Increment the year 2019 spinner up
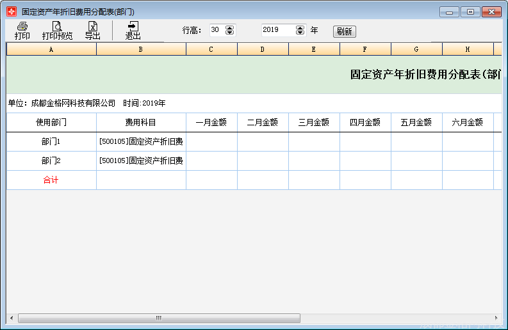508x330 pixels. tap(300, 27)
